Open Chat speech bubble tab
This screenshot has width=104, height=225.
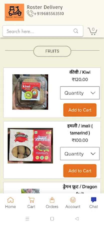(93, 202)
